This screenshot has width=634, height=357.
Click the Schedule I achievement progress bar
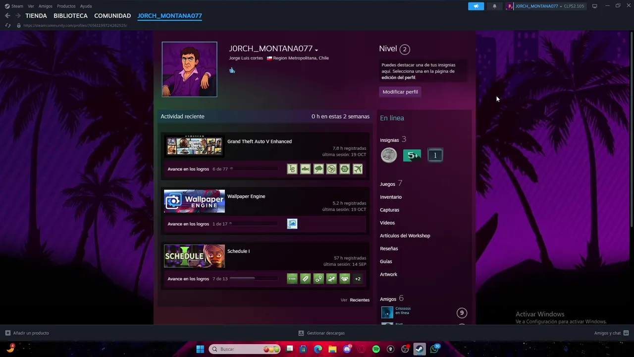253,279
